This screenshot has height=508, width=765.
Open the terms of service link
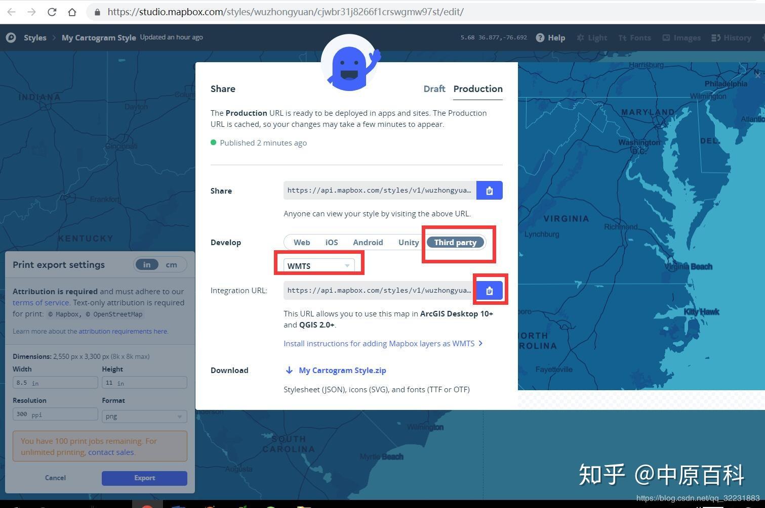pos(41,302)
